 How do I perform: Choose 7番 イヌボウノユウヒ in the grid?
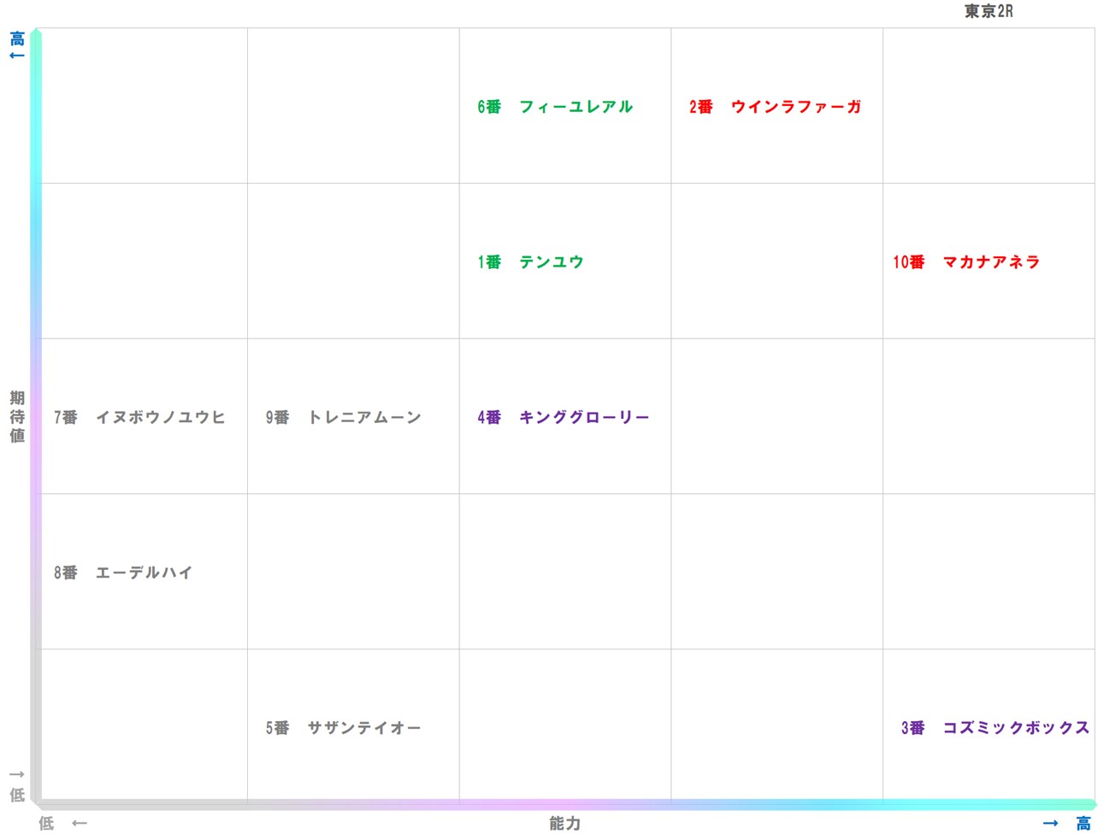(139, 418)
